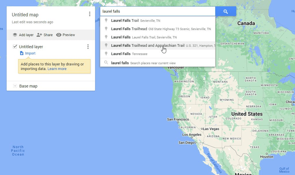Image resolution: width=295 pixels, height=175 pixels.
Task: Click the Untitled map title
Action: coord(25,15)
